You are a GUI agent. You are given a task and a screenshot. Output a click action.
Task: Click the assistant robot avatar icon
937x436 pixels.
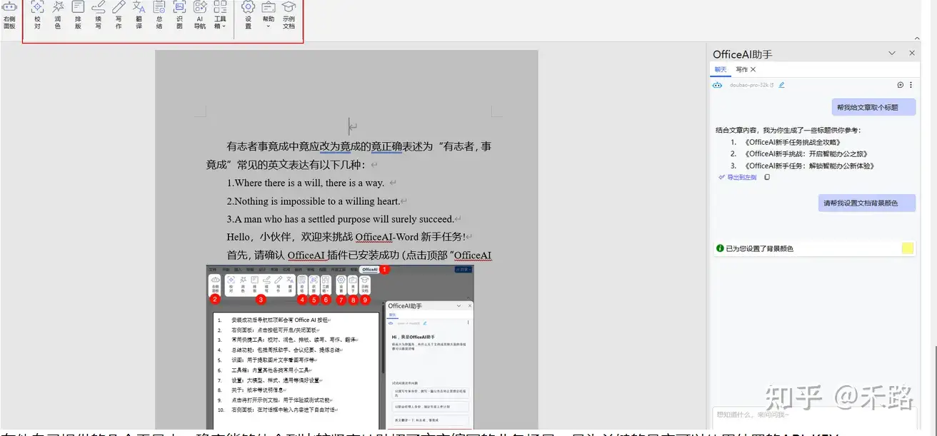tap(718, 85)
